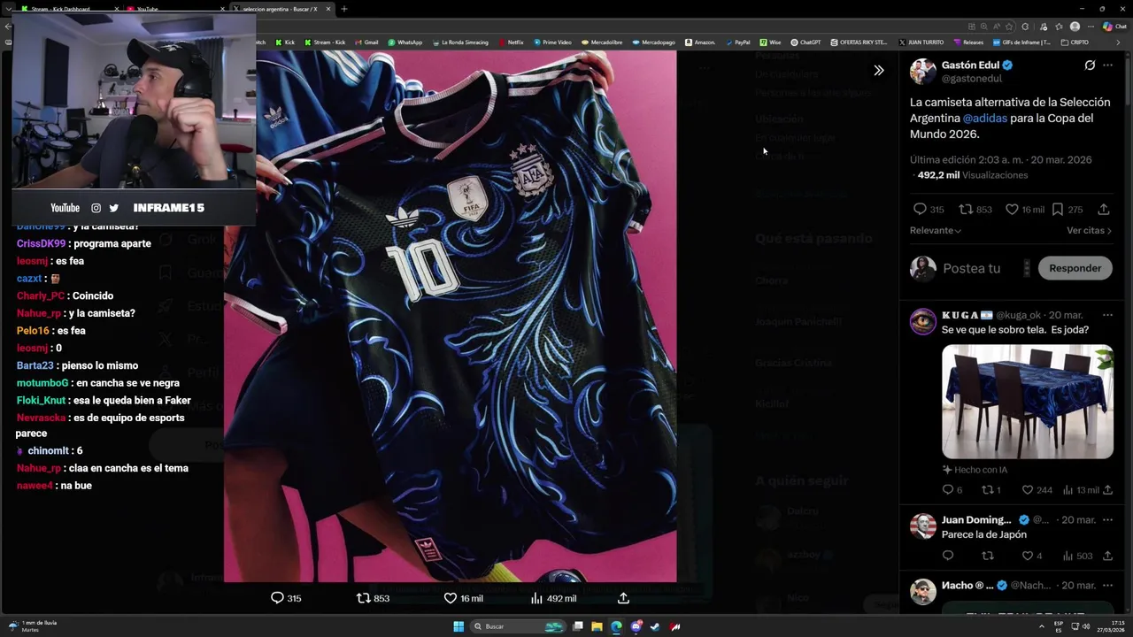
Task: Open Steam from the taskbar
Action: (655, 626)
